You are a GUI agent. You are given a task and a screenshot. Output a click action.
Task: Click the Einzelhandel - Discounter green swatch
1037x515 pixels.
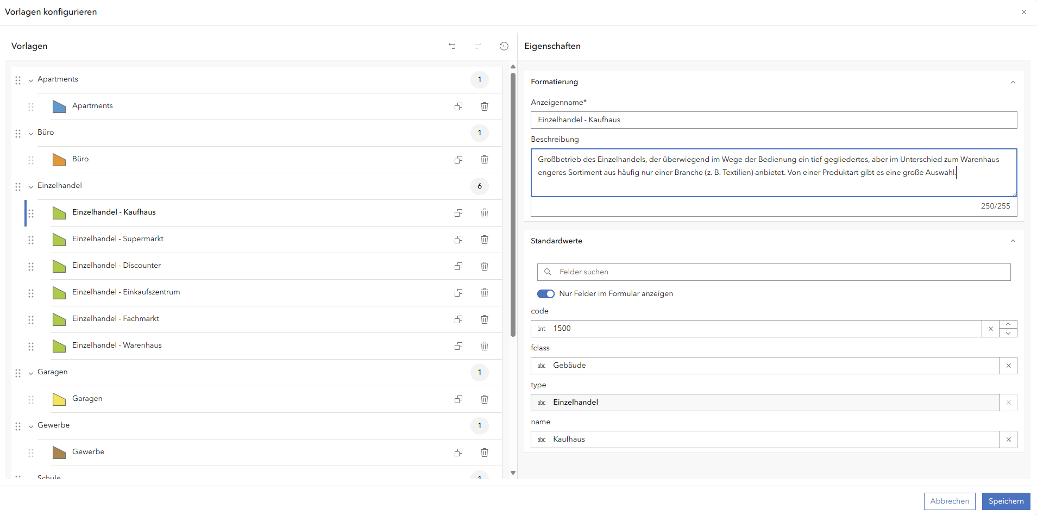pyautogui.click(x=59, y=266)
